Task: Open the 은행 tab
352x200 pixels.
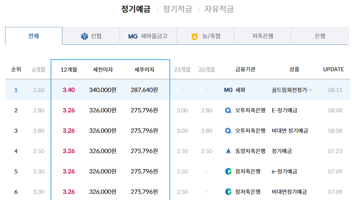Action: coord(320,36)
